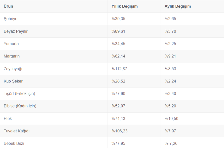Click Margarin yearly change %82,14
This screenshot has width=224, height=148.
coord(118,56)
